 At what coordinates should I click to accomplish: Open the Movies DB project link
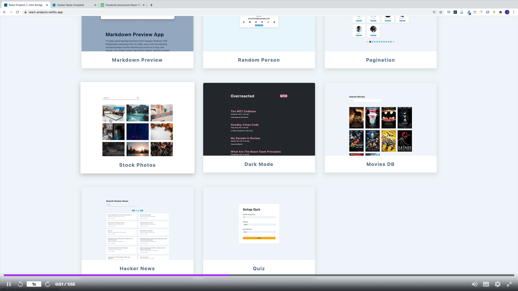[380, 164]
